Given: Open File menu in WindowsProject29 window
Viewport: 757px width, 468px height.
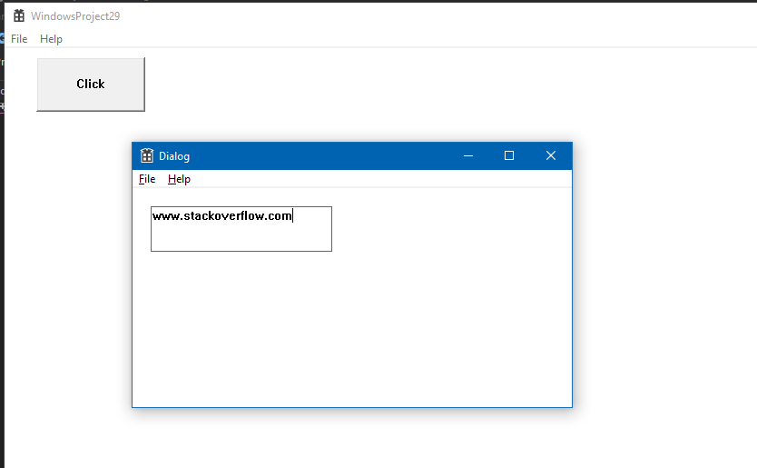Looking at the screenshot, I should pyautogui.click(x=19, y=39).
